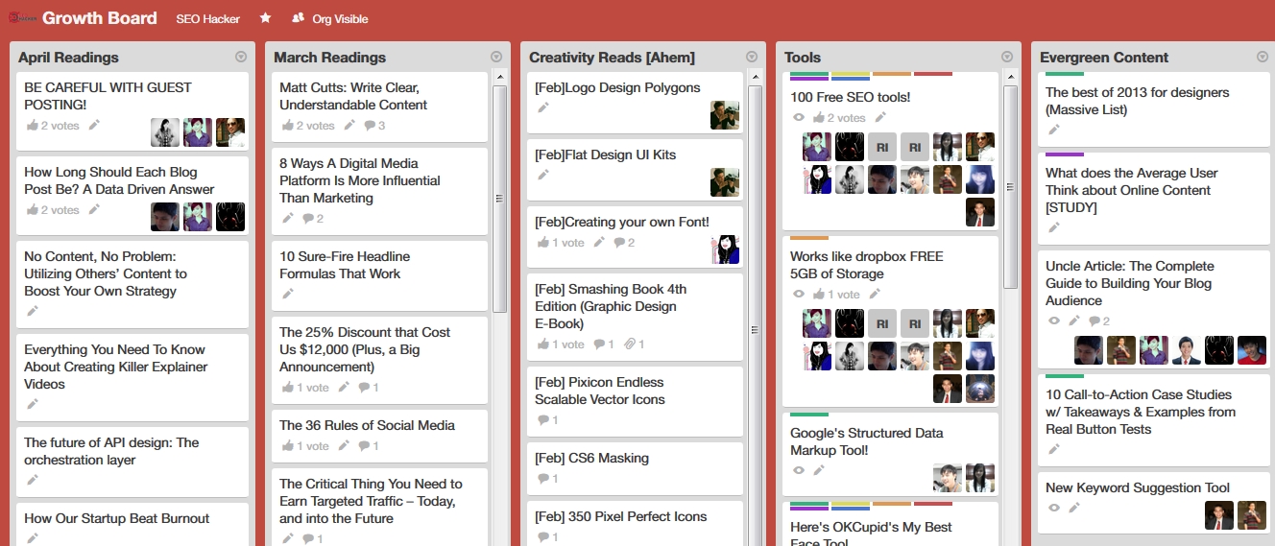Star the Growth Board
The image size is (1275, 546).
265,19
